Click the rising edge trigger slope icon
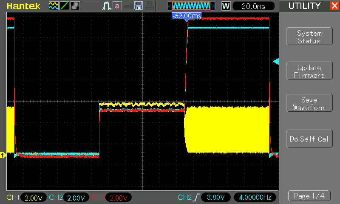340x204 pixels. [x=196, y=198]
